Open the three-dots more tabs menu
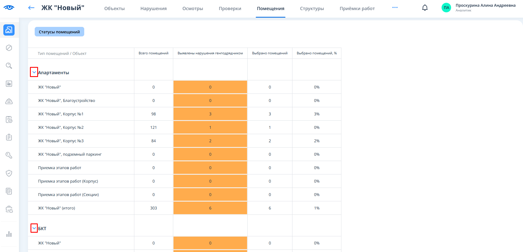Image resolution: width=523 pixels, height=252 pixels. [395, 8]
